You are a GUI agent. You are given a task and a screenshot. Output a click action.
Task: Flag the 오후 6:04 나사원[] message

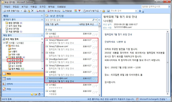[x=97, y=86]
